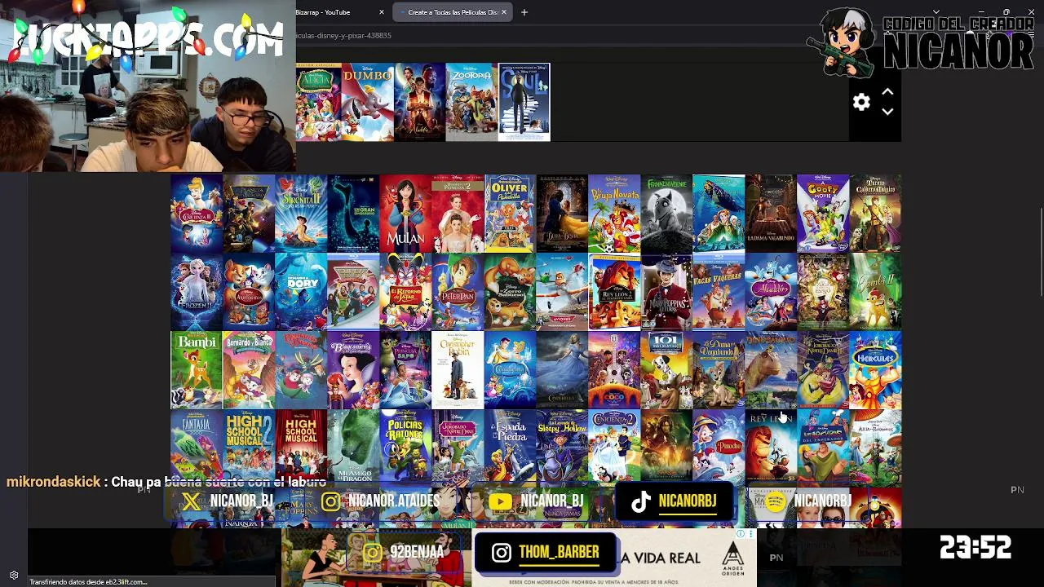
Task: Pick the La Sirenita II poster
Action: (x=301, y=213)
